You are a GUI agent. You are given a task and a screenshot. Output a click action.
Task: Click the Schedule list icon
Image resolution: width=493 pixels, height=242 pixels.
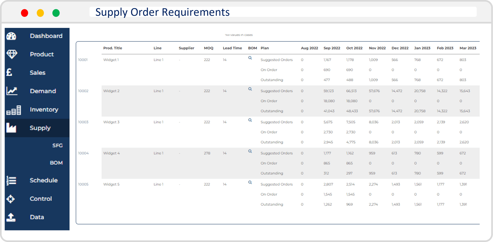pyautogui.click(x=11, y=181)
